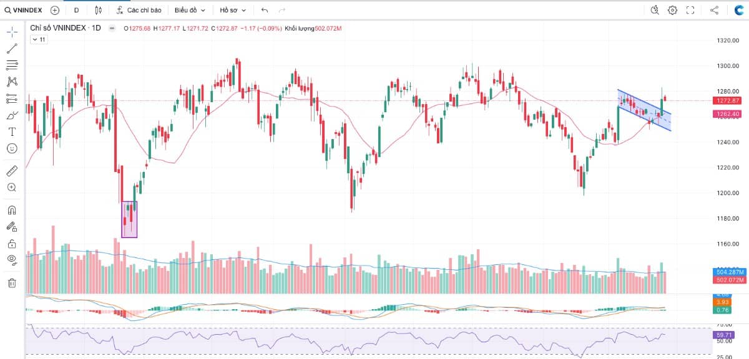Screen dimensions: 749x359
Task: Select the text annotation tool
Action: [x=12, y=132]
